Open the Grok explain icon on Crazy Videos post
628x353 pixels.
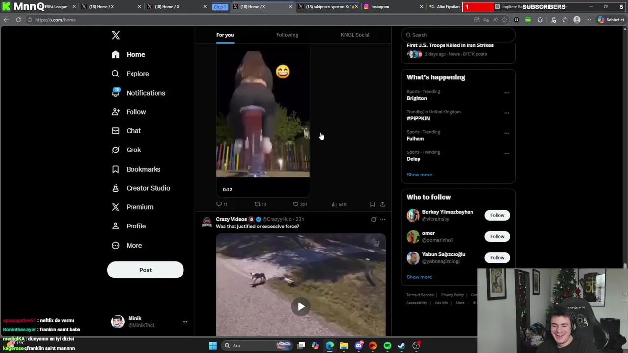point(373,219)
